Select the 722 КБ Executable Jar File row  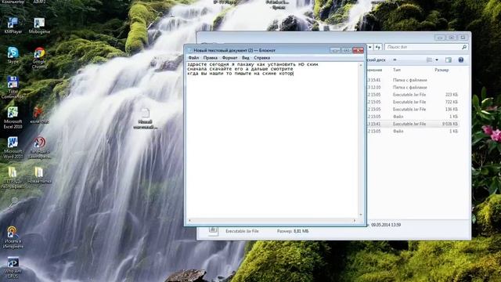pos(413,102)
